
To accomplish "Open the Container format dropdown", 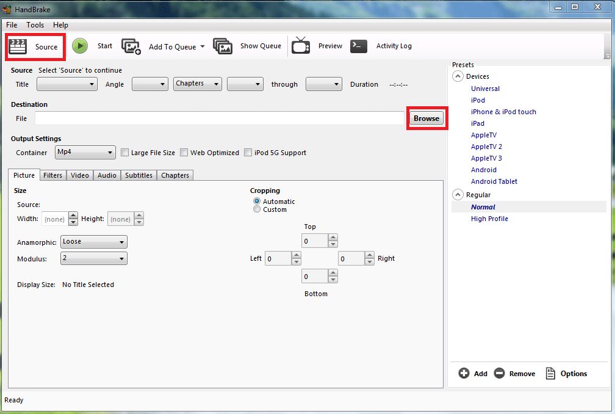I will pos(85,152).
